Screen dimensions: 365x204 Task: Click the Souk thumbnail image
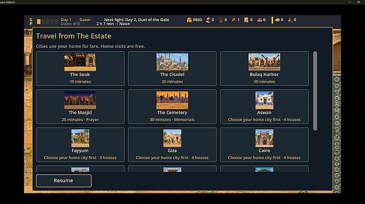point(80,62)
